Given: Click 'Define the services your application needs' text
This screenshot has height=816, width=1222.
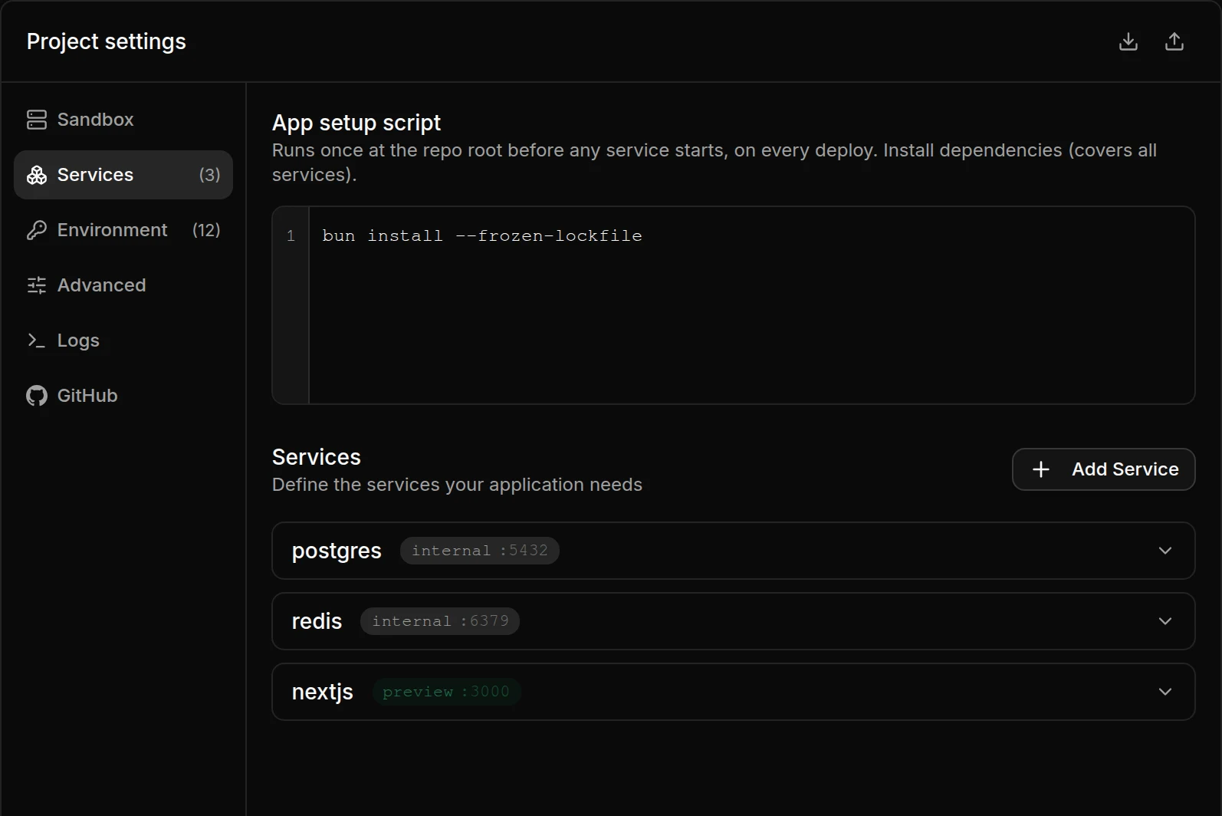Looking at the screenshot, I should 457,485.
